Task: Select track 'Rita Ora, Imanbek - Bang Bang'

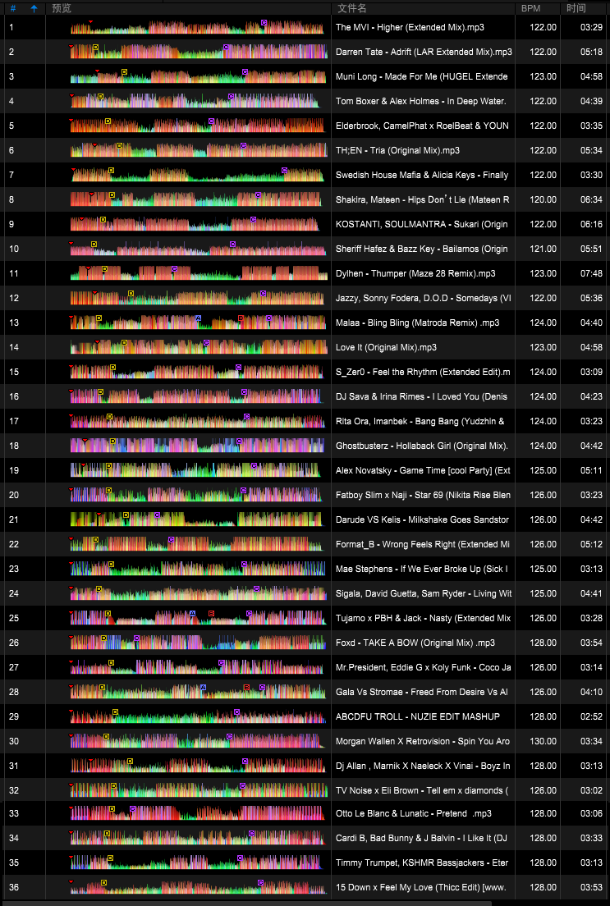Action: pyautogui.click(x=420, y=422)
